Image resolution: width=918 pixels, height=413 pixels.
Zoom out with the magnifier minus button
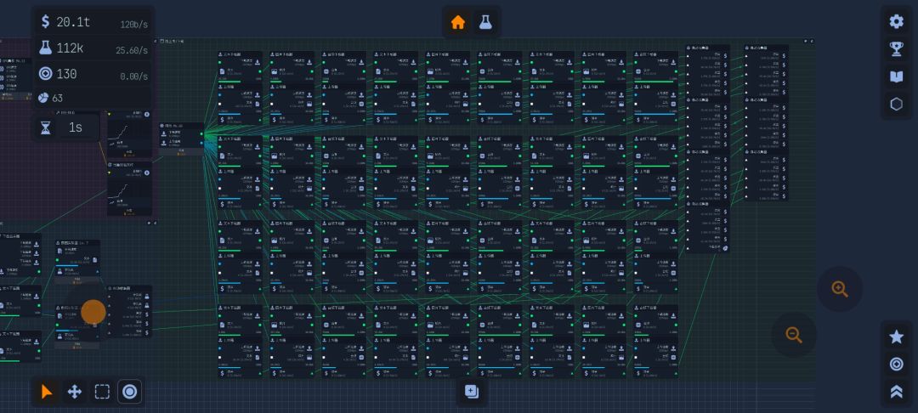[x=794, y=335]
